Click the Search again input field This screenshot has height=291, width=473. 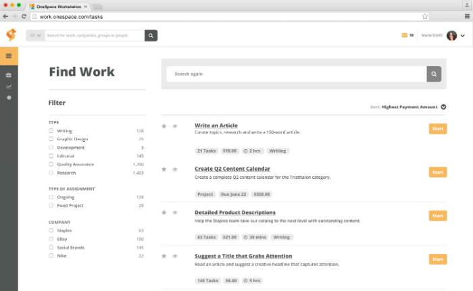tap(297, 74)
